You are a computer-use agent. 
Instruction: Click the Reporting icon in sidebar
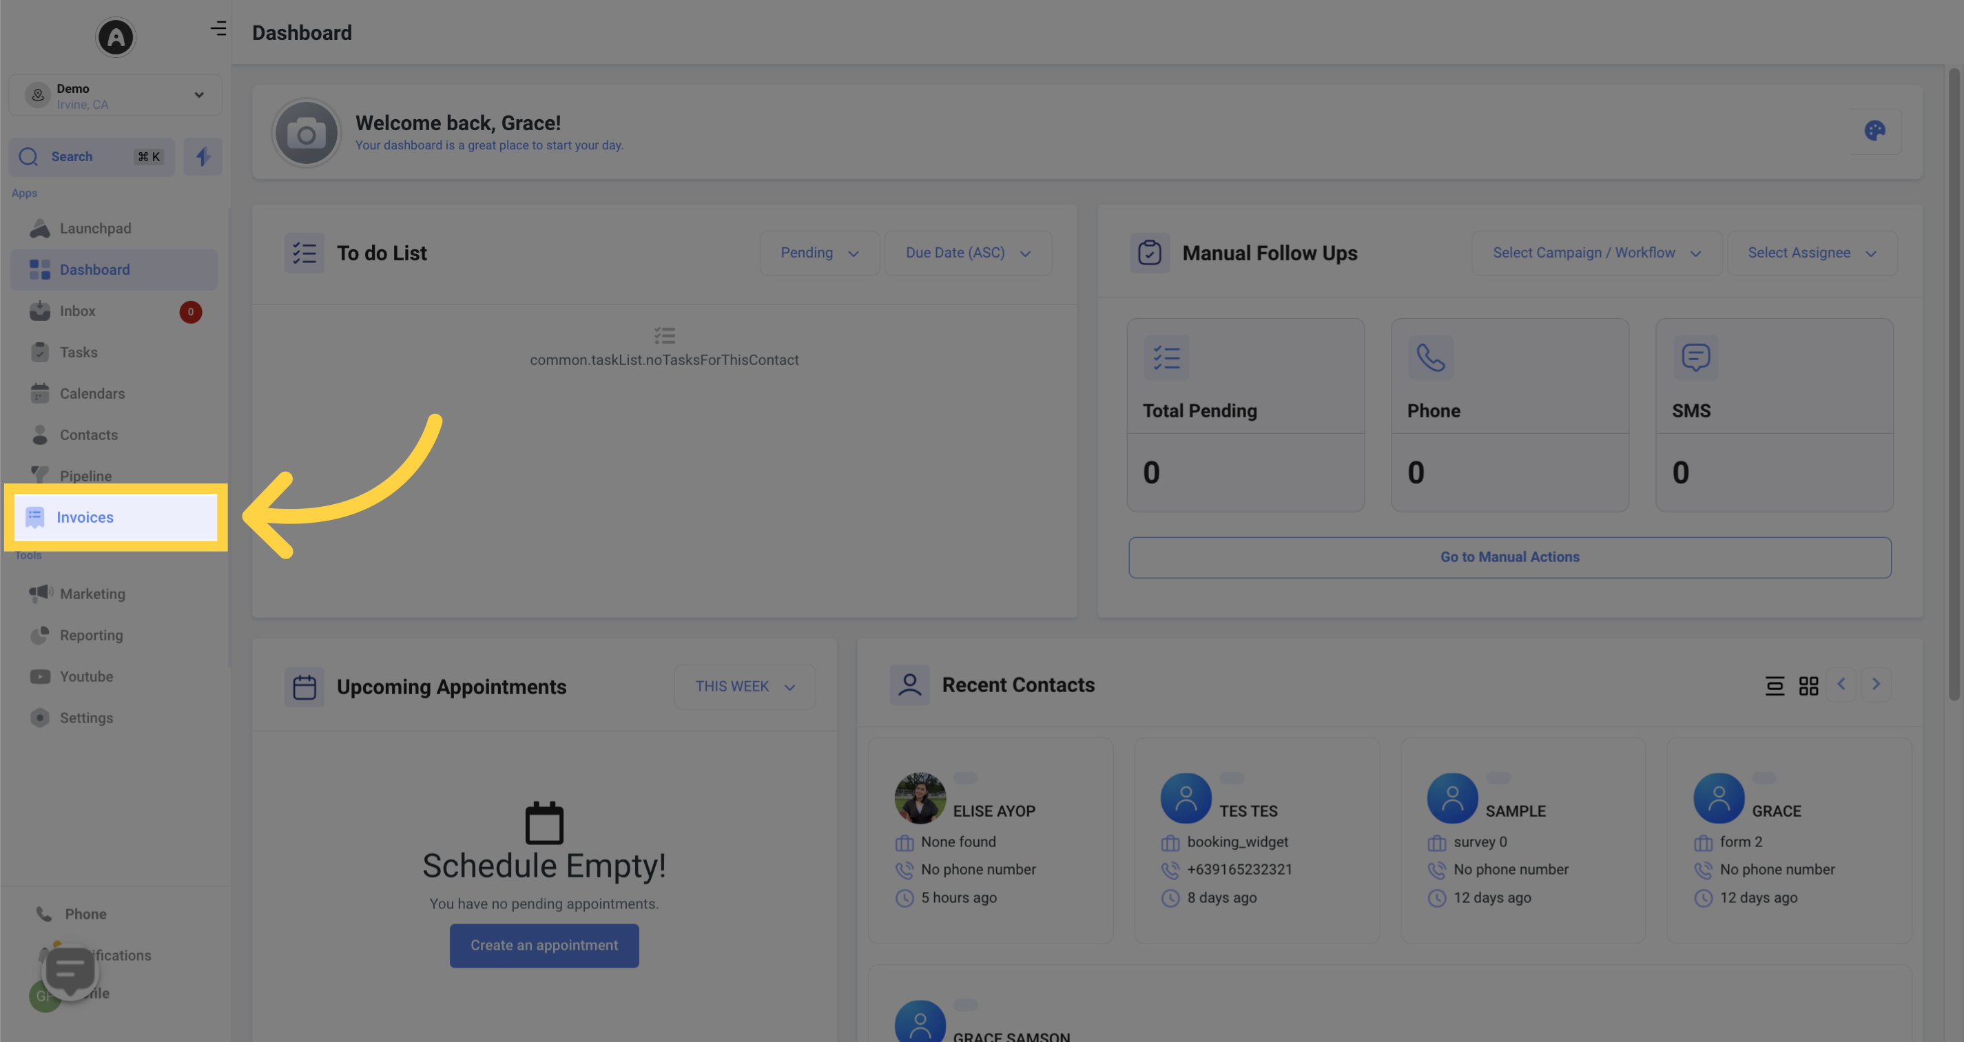[39, 636]
